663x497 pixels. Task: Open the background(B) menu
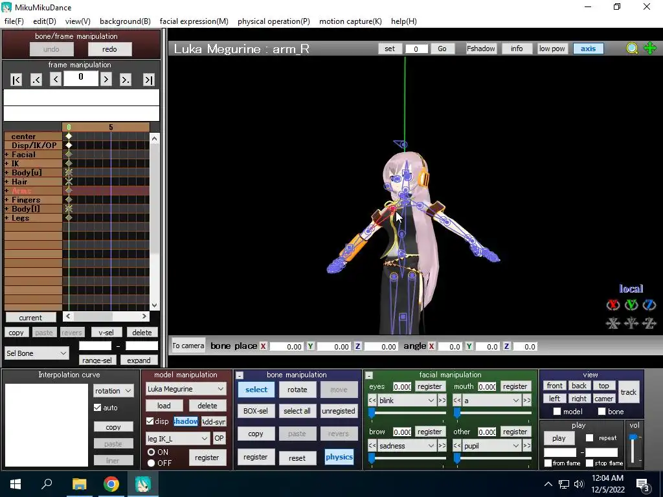[125, 21]
